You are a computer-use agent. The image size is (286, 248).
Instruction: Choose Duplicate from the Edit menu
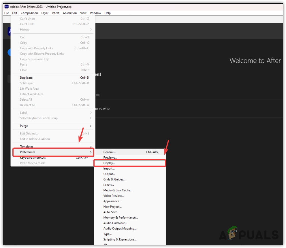pos(53,78)
